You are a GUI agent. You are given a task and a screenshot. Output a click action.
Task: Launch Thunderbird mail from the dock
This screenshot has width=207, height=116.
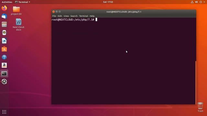[x=4, y=16]
